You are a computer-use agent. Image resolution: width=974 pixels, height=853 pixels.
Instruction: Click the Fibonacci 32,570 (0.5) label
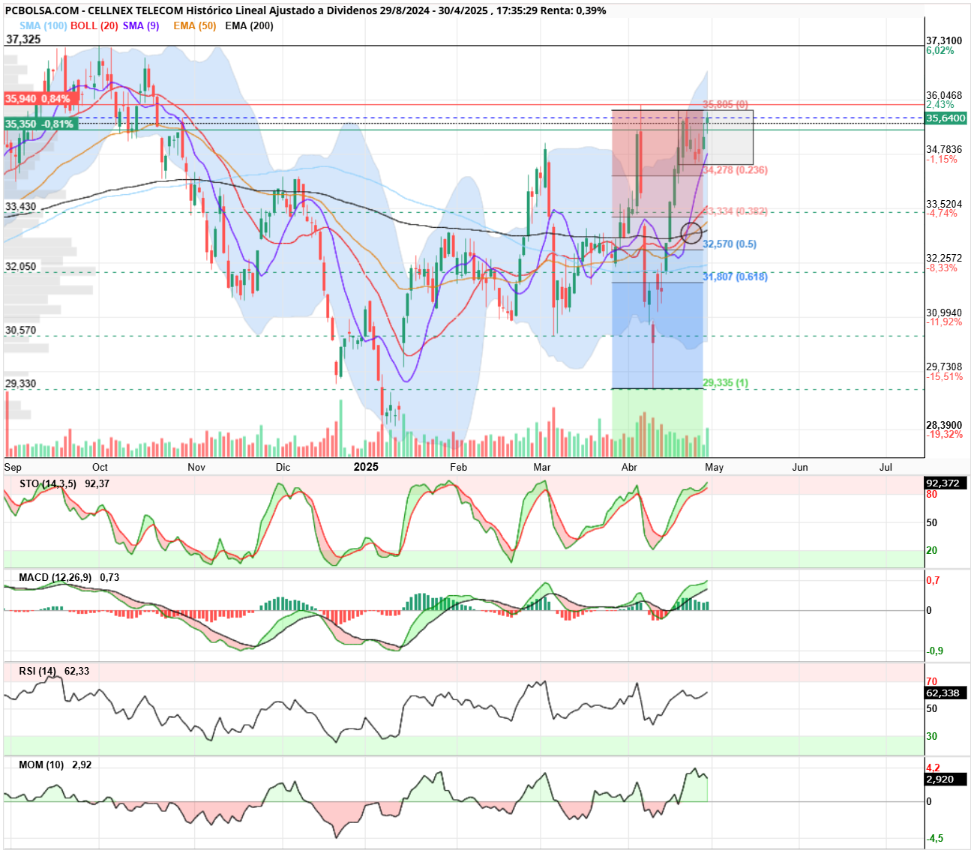pos(730,244)
